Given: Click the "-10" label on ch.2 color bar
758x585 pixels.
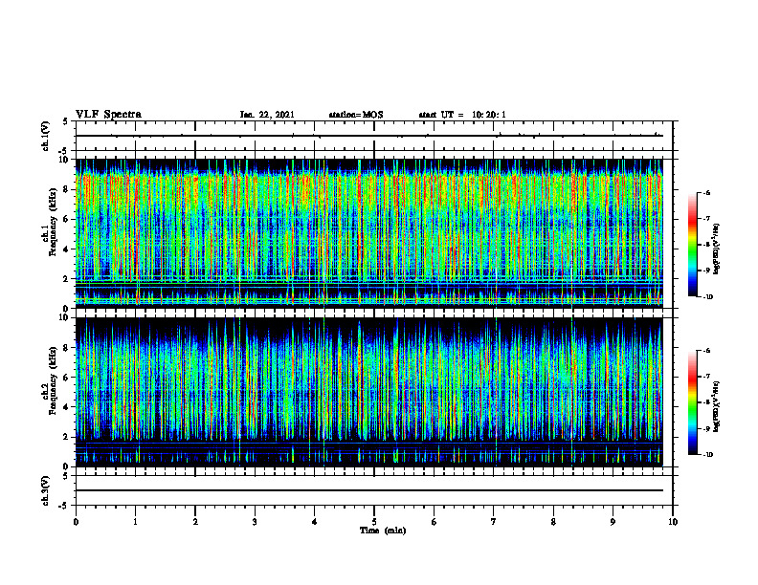Looking at the screenshot, I should tap(707, 455).
